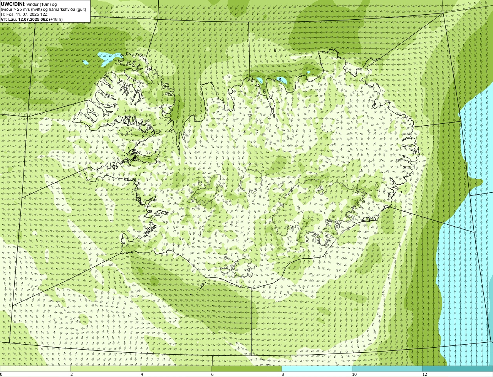Select the 2–4 m/s light green legend color
This screenshot has height=377, width=493.
[106, 369]
